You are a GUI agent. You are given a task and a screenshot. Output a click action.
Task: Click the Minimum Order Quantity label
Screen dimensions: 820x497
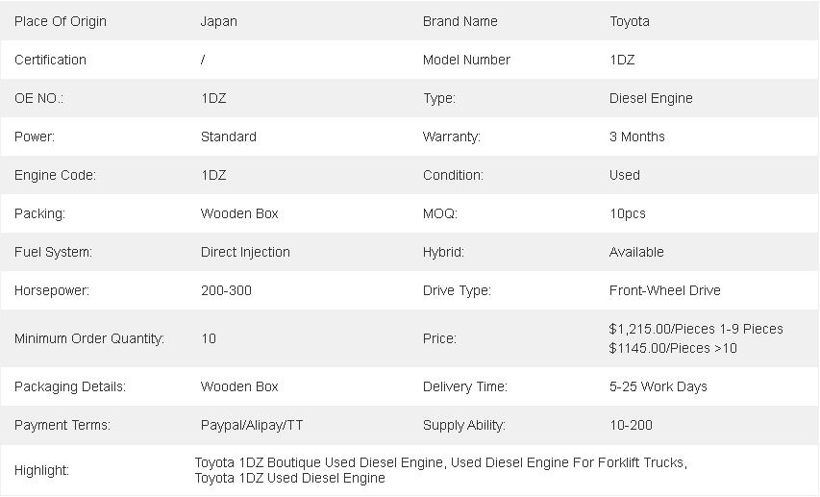pos(88,338)
